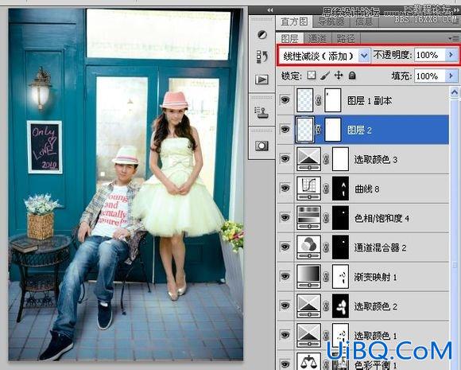Image resolution: width=461 pixels, height=370 pixels.
Task: Switch to the 路径 tab
Action: (346, 38)
